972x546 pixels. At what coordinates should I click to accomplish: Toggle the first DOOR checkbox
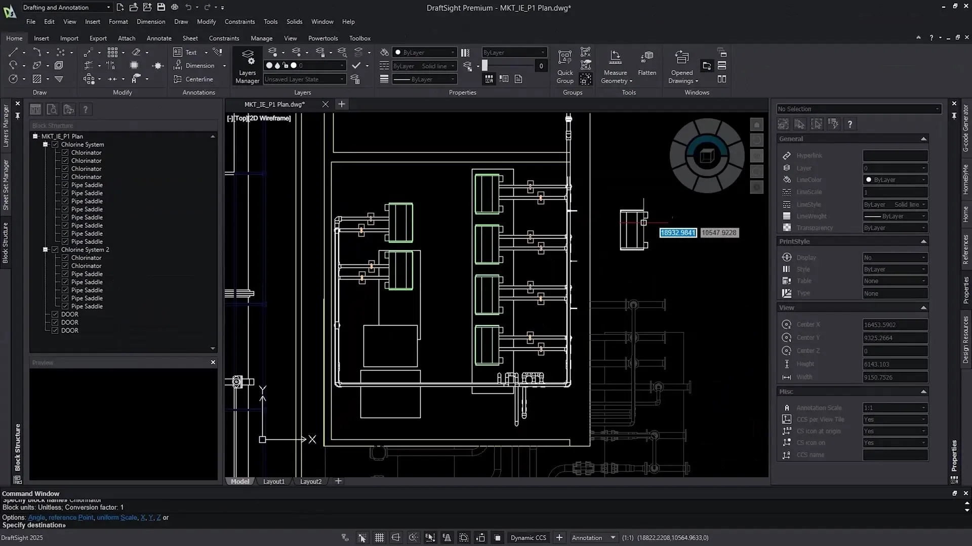(55, 314)
